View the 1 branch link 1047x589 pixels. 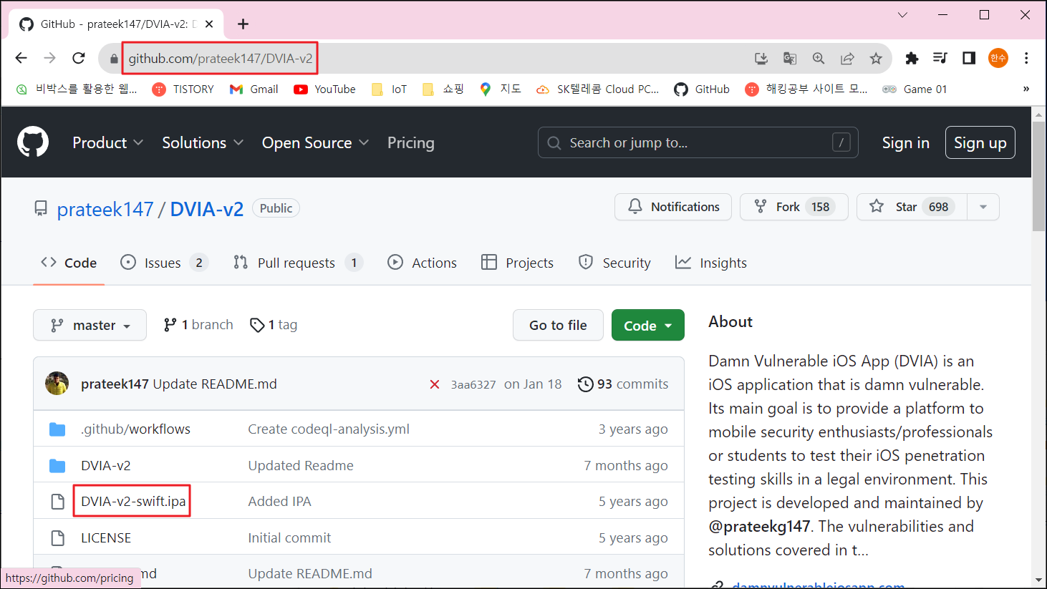tap(198, 325)
